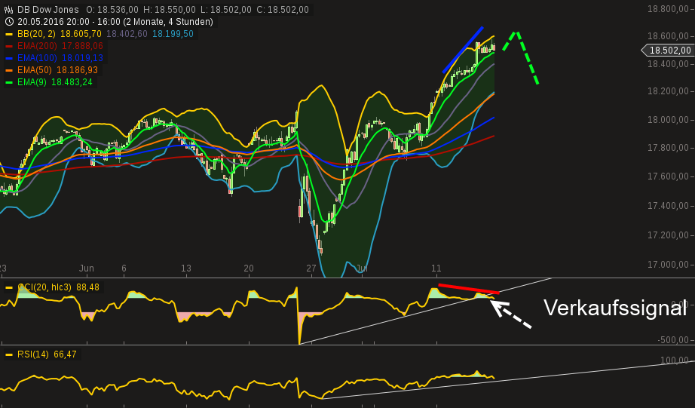Click the candlestick chart-type icon beside DB Dow Jones

click(8, 10)
